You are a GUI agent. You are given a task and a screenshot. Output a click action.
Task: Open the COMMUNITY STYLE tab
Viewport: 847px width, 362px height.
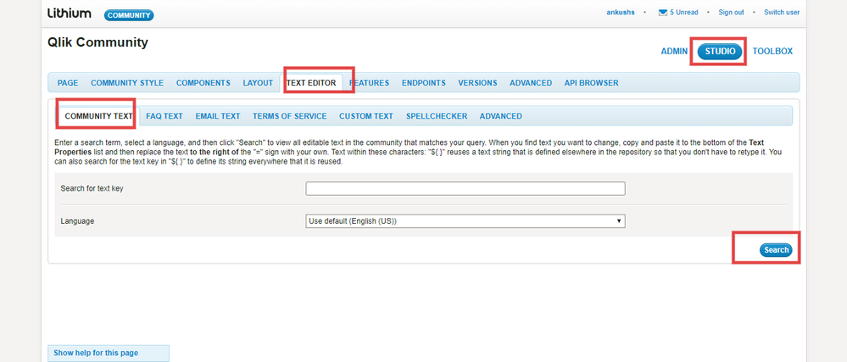(127, 83)
